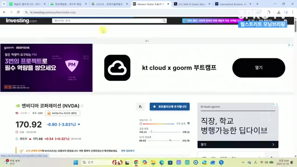The height and width of the screenshot is (167, 297).
Task: Close the Wall St Engine tab
Action: point(209,4)
